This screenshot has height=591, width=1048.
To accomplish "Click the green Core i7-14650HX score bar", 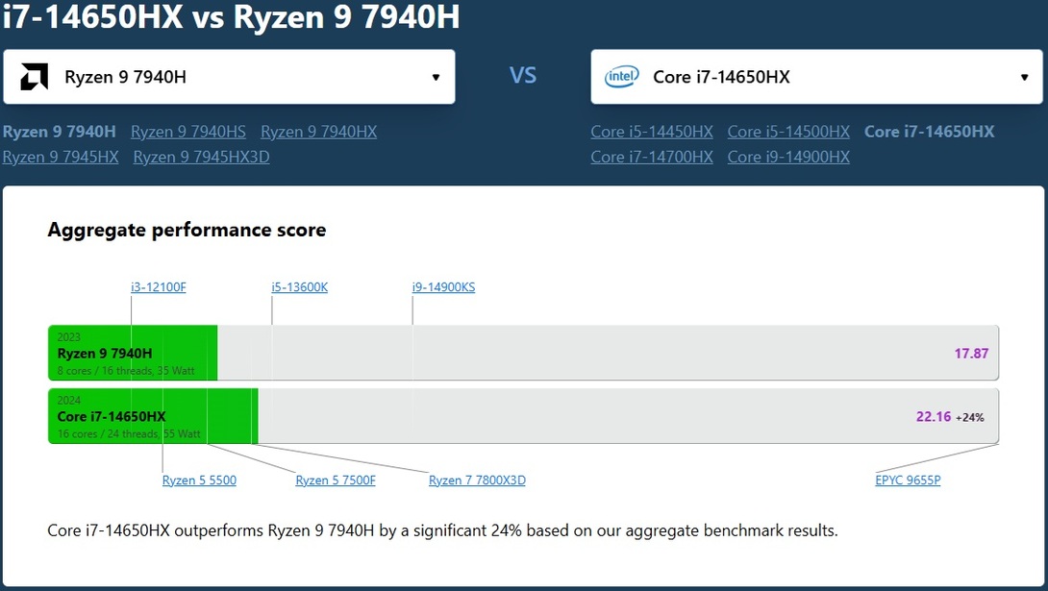I will tap(153, 416).
